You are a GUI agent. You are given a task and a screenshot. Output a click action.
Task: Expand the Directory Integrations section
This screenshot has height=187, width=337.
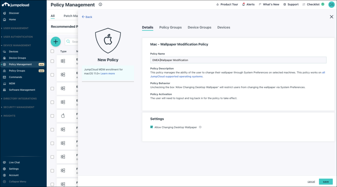click(x=20, y=99)
